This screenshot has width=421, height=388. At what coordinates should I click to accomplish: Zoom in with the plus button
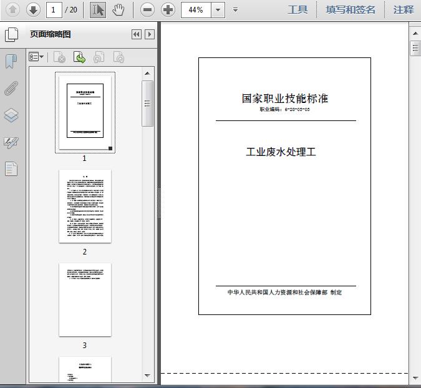click(x=168, y=10)
